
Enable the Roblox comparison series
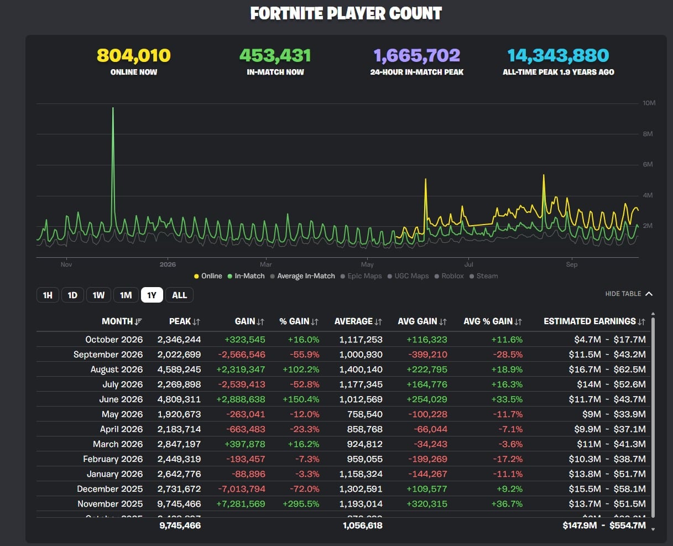[x=449, y=276]
